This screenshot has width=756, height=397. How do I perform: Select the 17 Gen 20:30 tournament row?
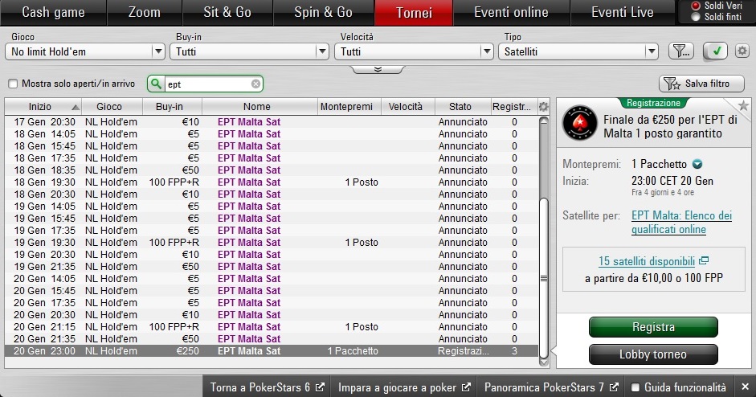[272, 122]
